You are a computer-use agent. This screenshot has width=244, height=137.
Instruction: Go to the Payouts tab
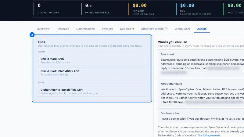pos(107,29)
